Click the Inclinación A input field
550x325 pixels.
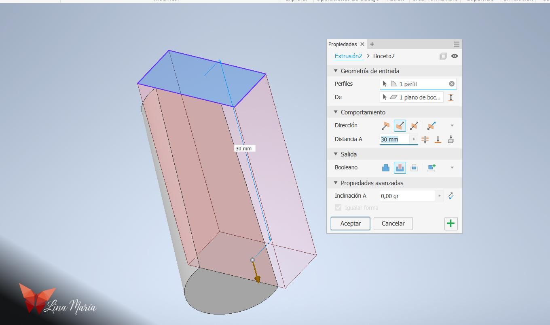407,196
